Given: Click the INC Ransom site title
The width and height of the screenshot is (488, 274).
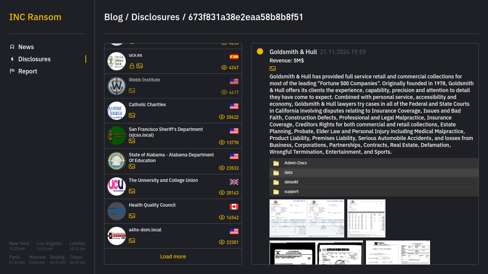Looking at the screenshot, I should coord(35,17).
